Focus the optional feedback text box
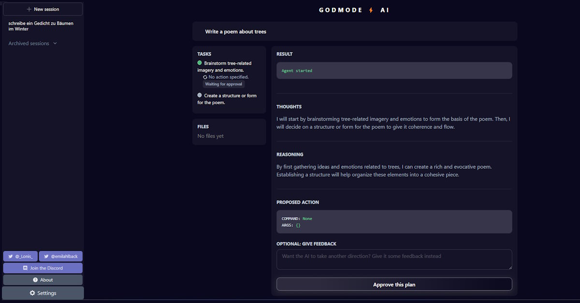580x303 pixels. (394, 259)
